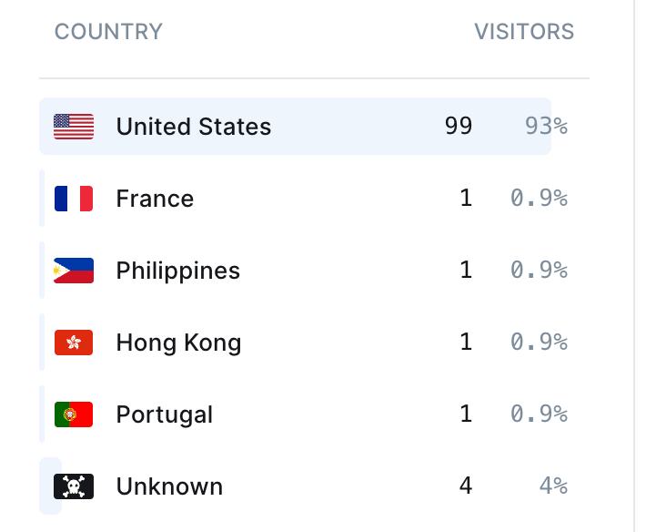
Task: Click the Unknown visitor count 4
Action: (466, 486)
